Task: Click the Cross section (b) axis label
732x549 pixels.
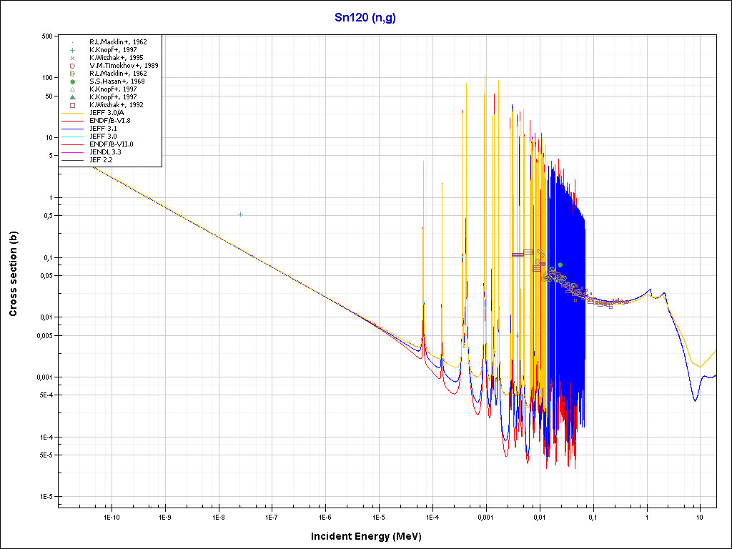Action: pos(14,274)
